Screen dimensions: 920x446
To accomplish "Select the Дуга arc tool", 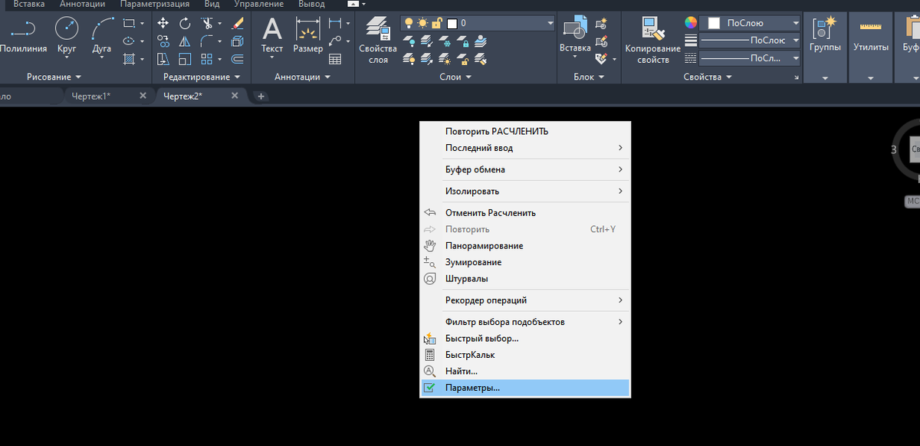I will tap(101, 37).
